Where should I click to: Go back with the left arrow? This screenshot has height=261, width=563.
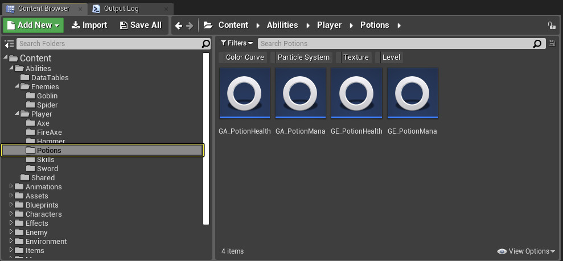tap(179, 26)
